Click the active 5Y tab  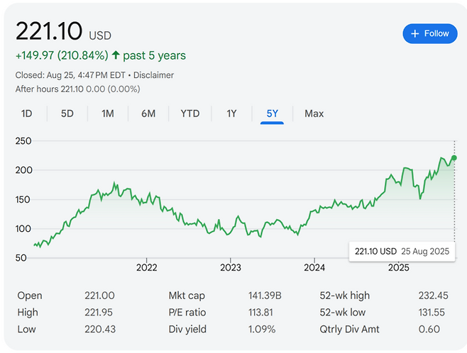click(x=272, y=113)
